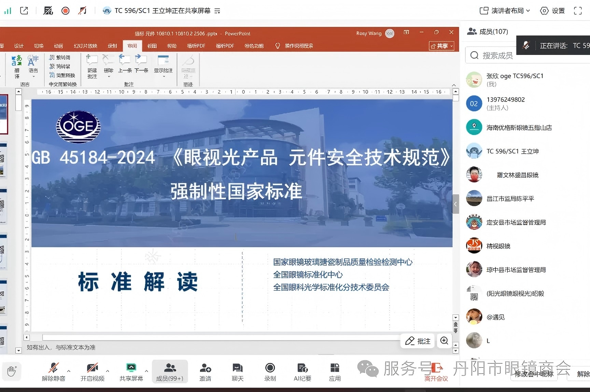
Task: Open the Apps icon in toolbar
Action: pos(335,372)
